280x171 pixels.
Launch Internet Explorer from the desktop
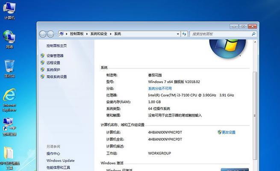coord(9,100)
